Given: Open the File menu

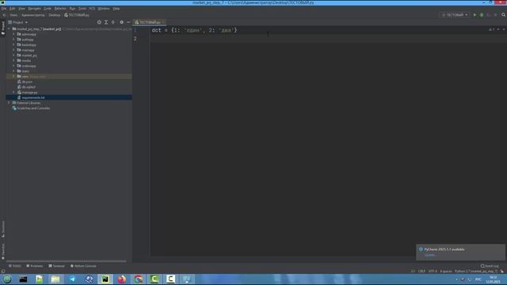Looking at the screenshot, I should click(4, 9).
